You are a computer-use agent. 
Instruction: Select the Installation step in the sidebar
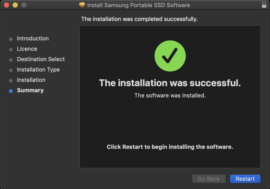pyautogui.click(x=31, y=80)
